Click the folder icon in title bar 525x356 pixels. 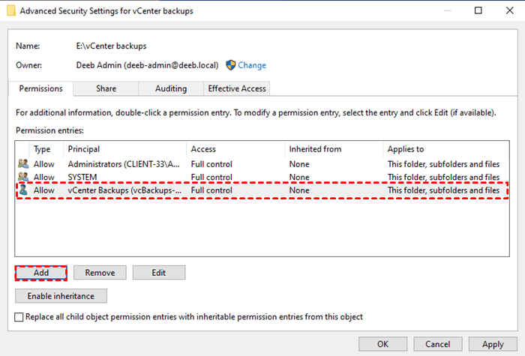pos(9,11)
